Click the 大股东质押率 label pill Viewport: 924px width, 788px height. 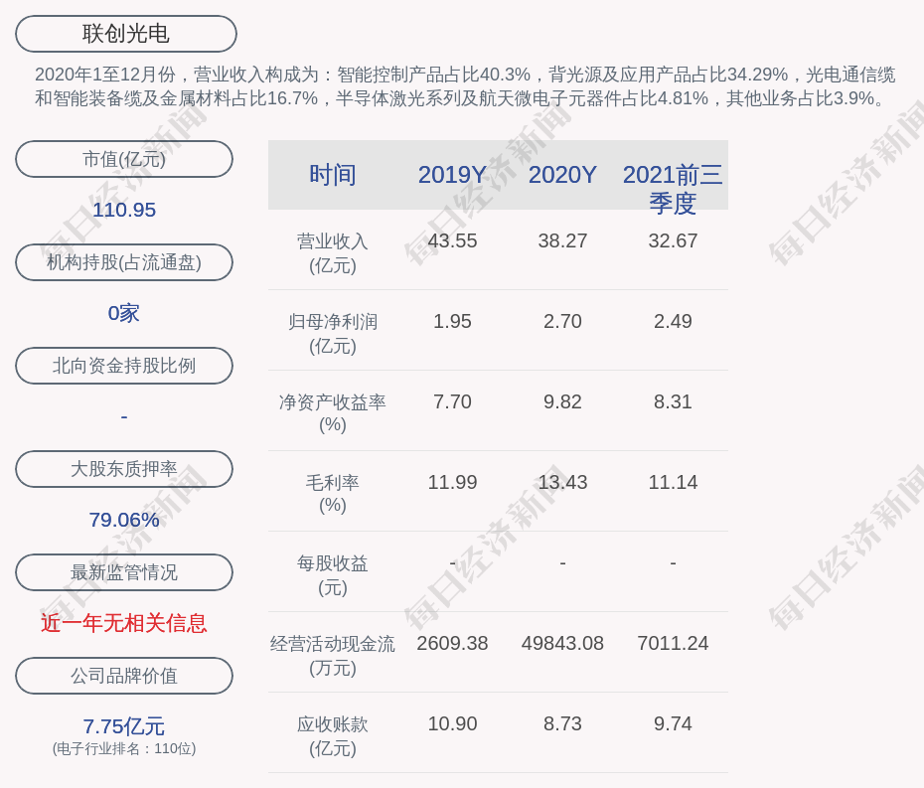coord(124,469)
